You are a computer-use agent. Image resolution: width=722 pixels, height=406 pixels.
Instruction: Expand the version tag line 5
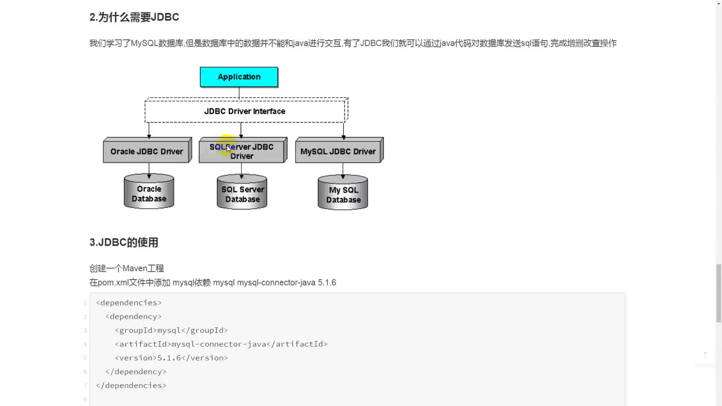pyautogui.click(x=171, y=358)
